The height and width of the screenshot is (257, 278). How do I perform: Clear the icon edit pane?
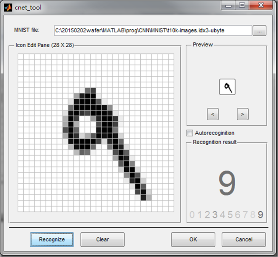pos(103,239)
